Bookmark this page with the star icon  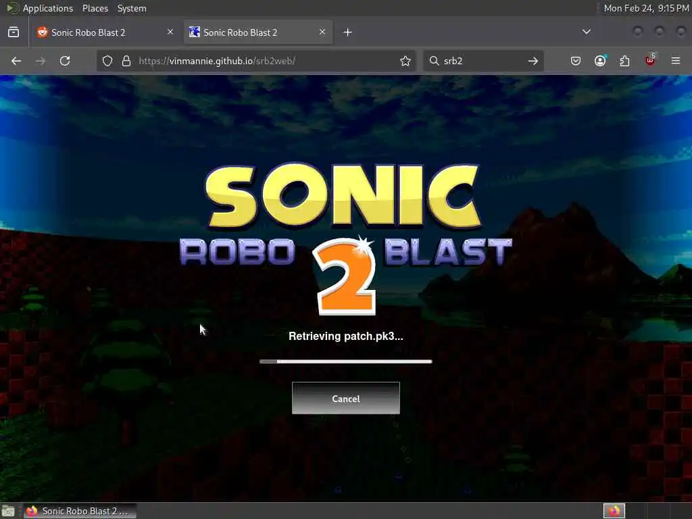[x=405, y=61]
